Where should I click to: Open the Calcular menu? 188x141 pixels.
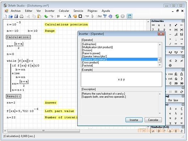tap(64, 11)
